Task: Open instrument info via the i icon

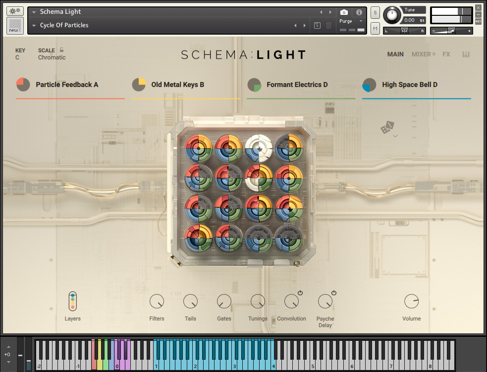Action: pyautogui.click(x=359, y=12)
